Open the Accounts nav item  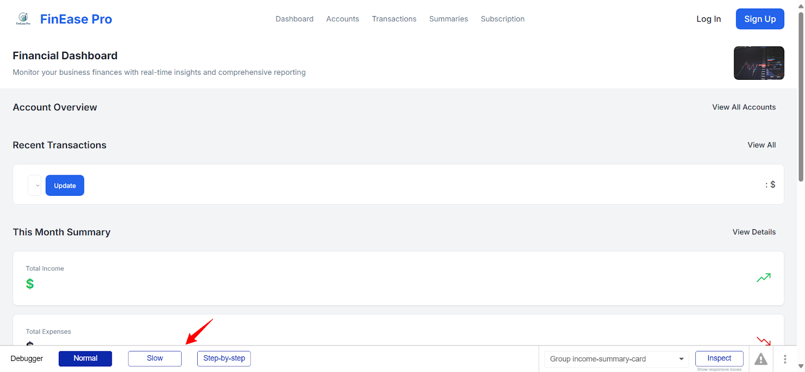point(343,19)
